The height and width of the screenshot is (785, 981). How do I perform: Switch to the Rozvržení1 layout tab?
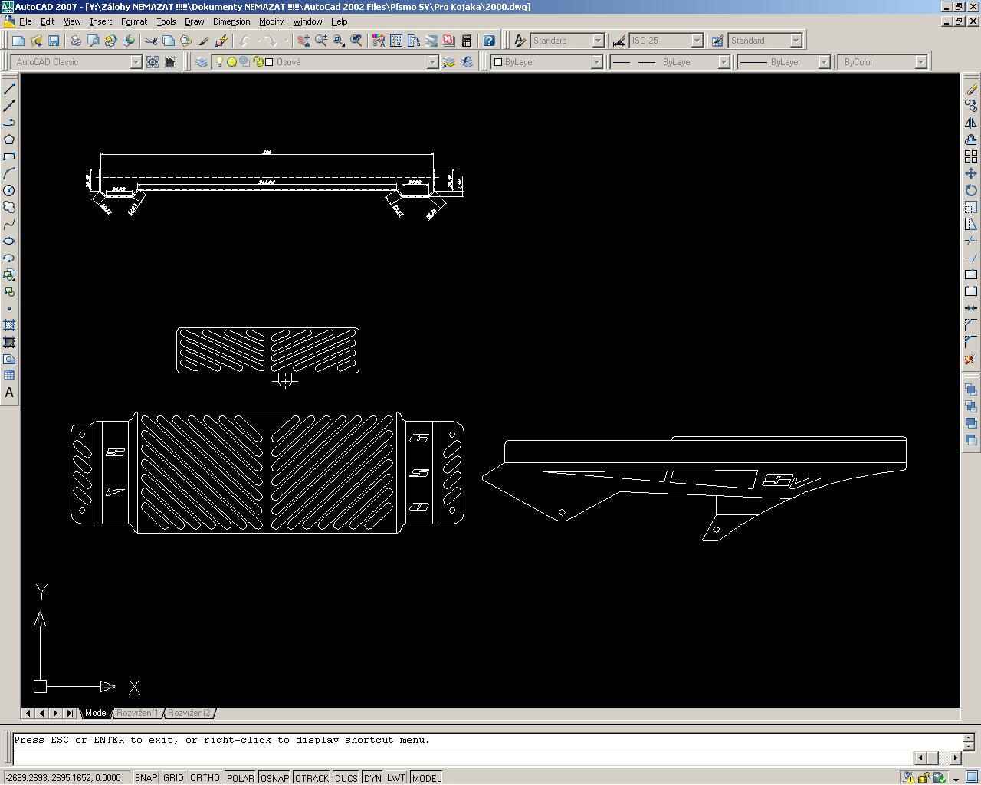pos(138,713)
